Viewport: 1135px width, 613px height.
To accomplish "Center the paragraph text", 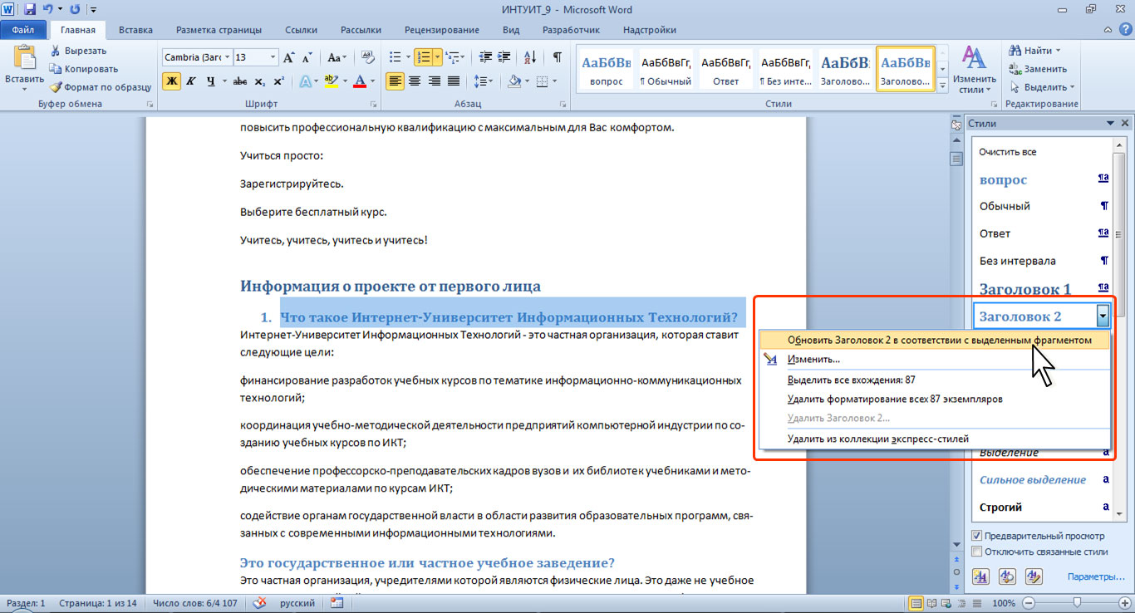I will 414,81.
